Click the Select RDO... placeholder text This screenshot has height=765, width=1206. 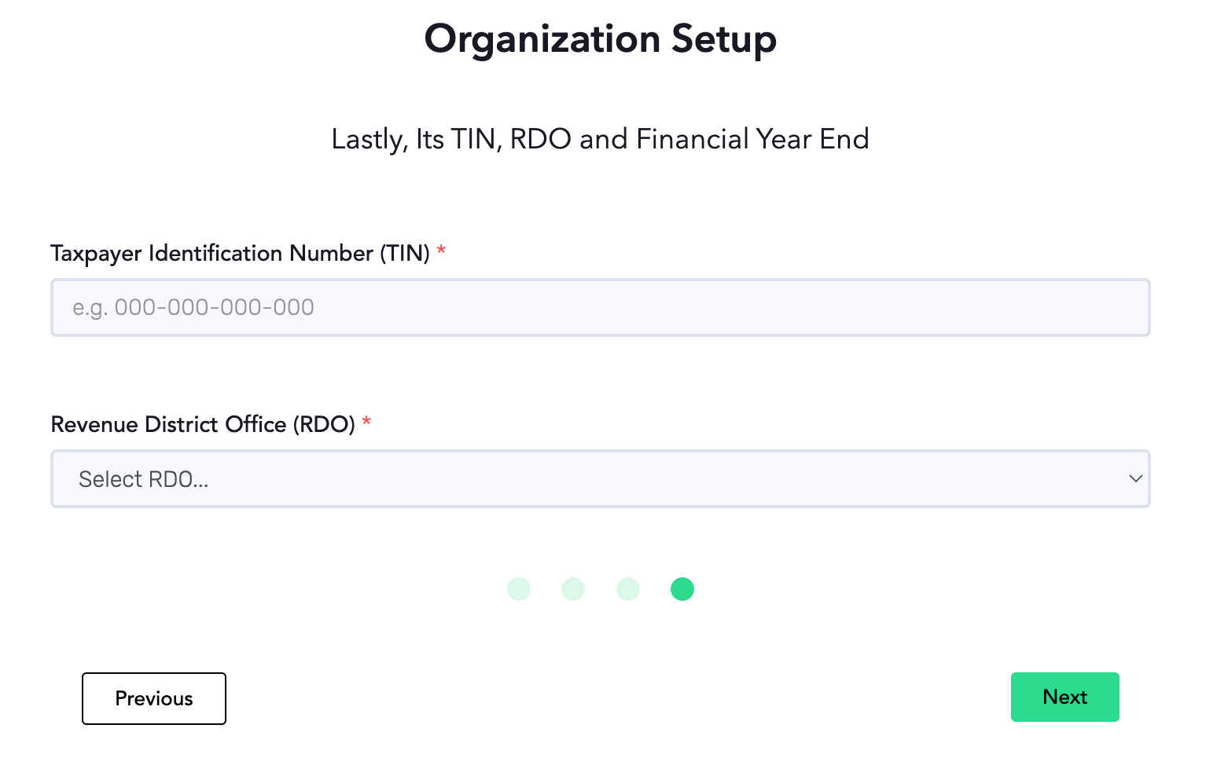click(144, 480)
